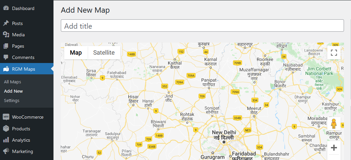Click the Street View pegman icon
The height and width of the screenshot is (160, 351).
(x=334, y=124)
